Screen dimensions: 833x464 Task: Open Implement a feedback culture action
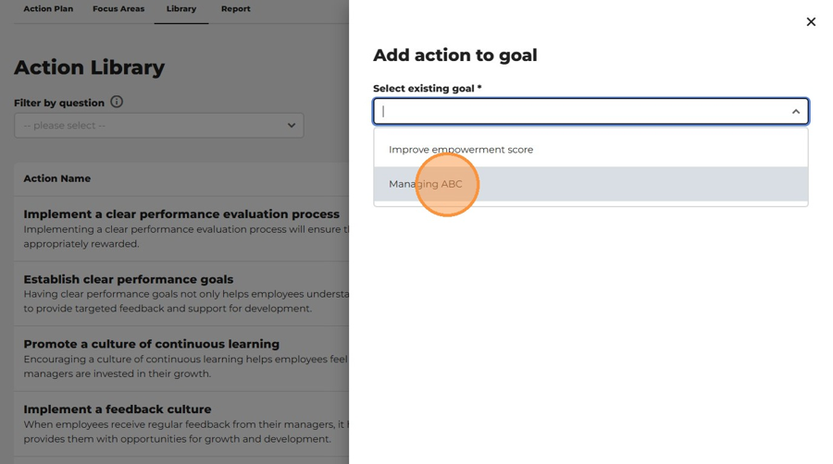tap(118, 409)
